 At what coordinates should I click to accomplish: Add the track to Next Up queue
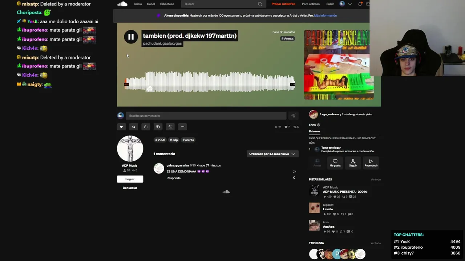[x=170, y=127]
